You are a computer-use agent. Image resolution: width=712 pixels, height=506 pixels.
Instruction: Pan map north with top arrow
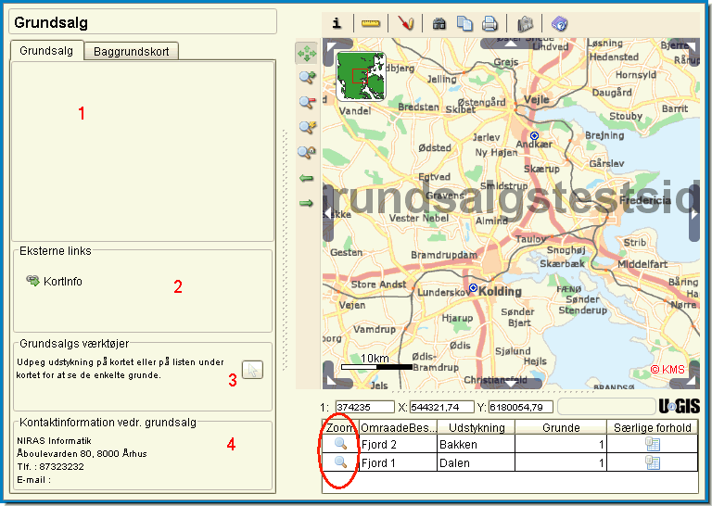[x=511, y=44]
